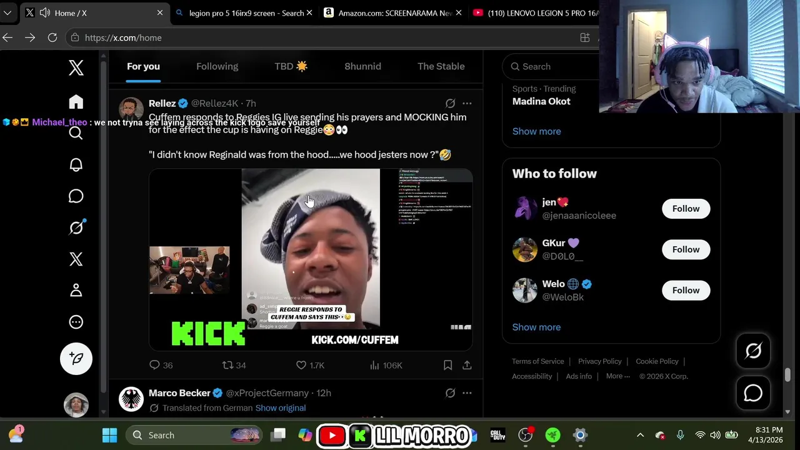Image resolution: width=800 pixels, height=450 pixels.
Task: Open The Stable list tab
Action: pos(441,66)
